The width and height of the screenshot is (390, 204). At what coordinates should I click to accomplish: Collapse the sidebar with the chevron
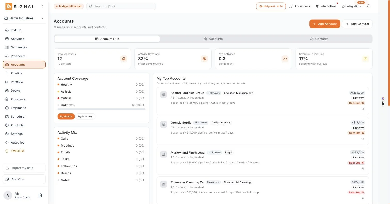coord(42,6)
